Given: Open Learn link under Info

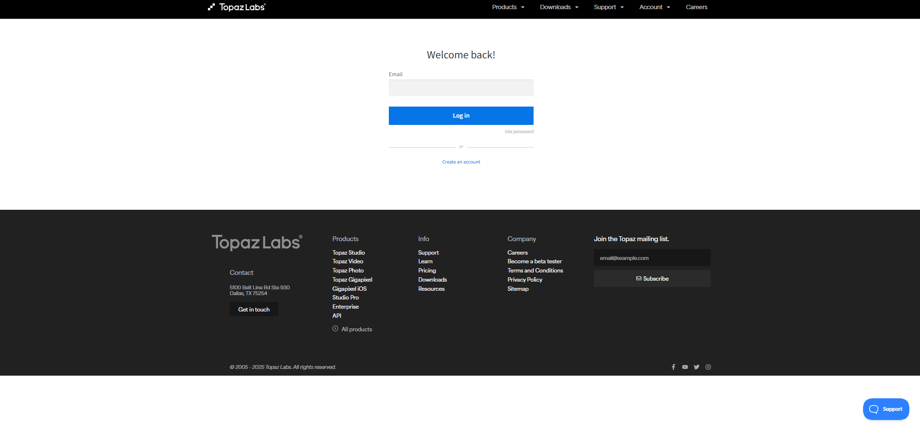Looking at the screenshot, I should (426, 261).
